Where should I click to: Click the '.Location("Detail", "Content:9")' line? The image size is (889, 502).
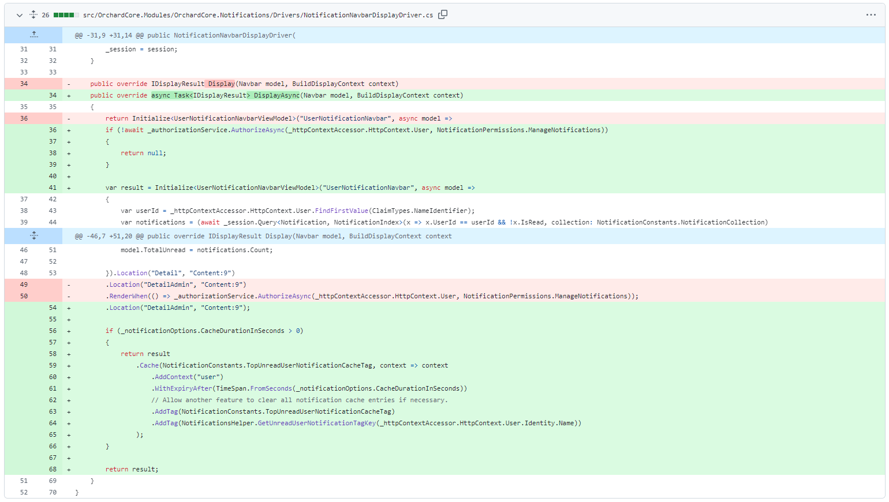click(x=170, y=273)
